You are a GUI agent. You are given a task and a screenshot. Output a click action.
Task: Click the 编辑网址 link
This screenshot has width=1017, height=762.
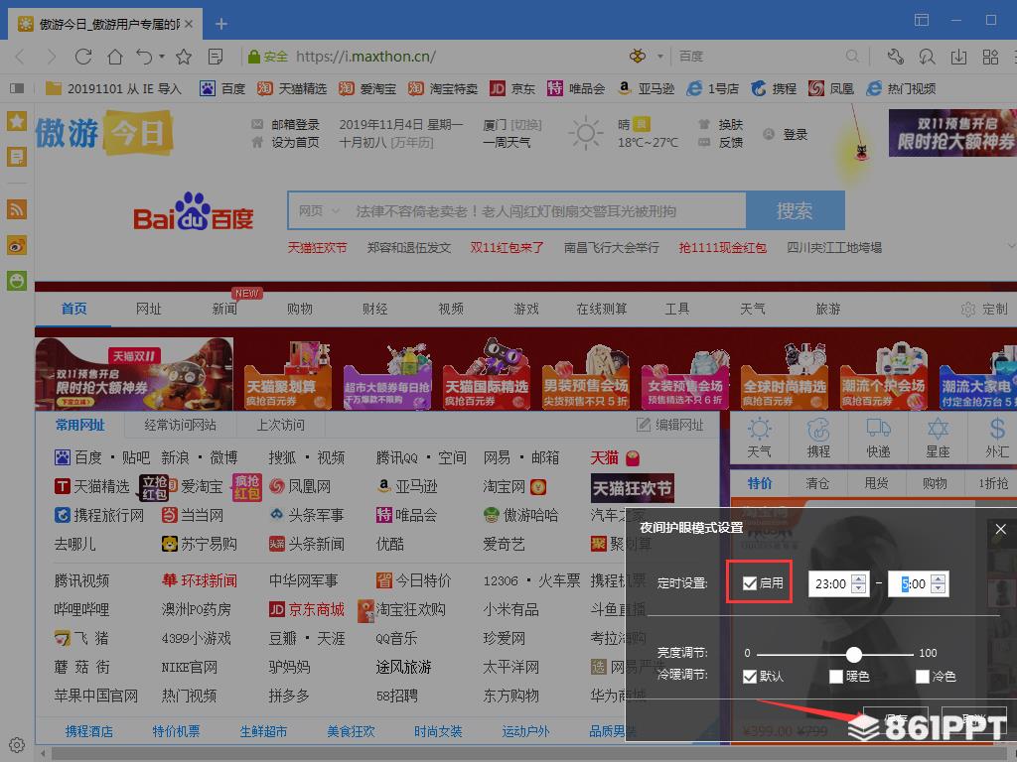670,425
